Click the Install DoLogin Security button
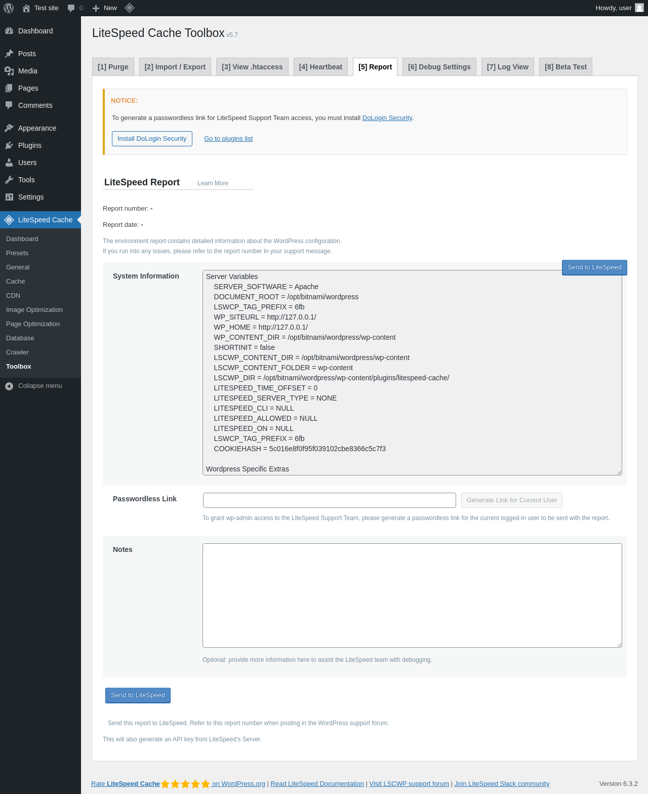 (152, 139)
